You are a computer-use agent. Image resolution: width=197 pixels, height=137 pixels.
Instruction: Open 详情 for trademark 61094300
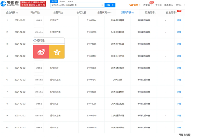coord(179,128)
